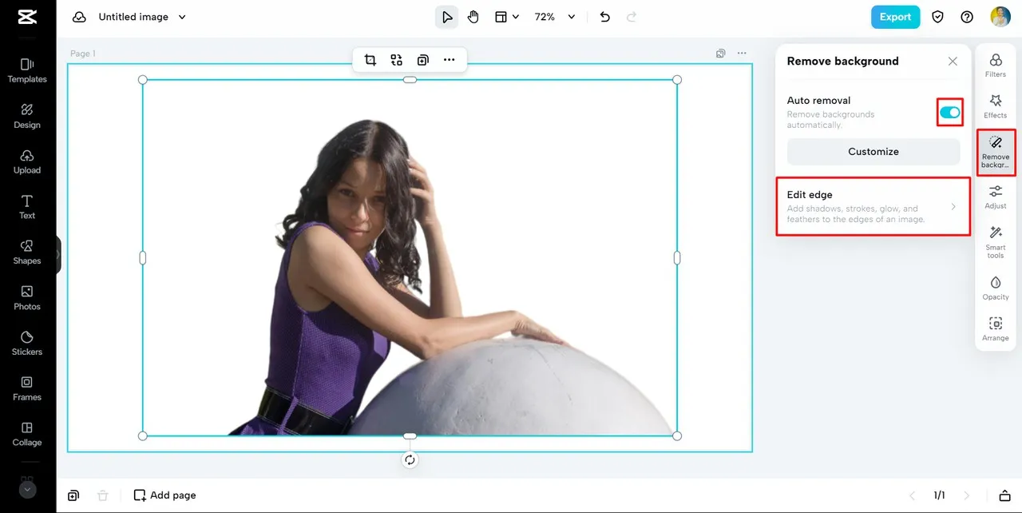
Task: Click the Customize button
Action: tap(873, 151)
